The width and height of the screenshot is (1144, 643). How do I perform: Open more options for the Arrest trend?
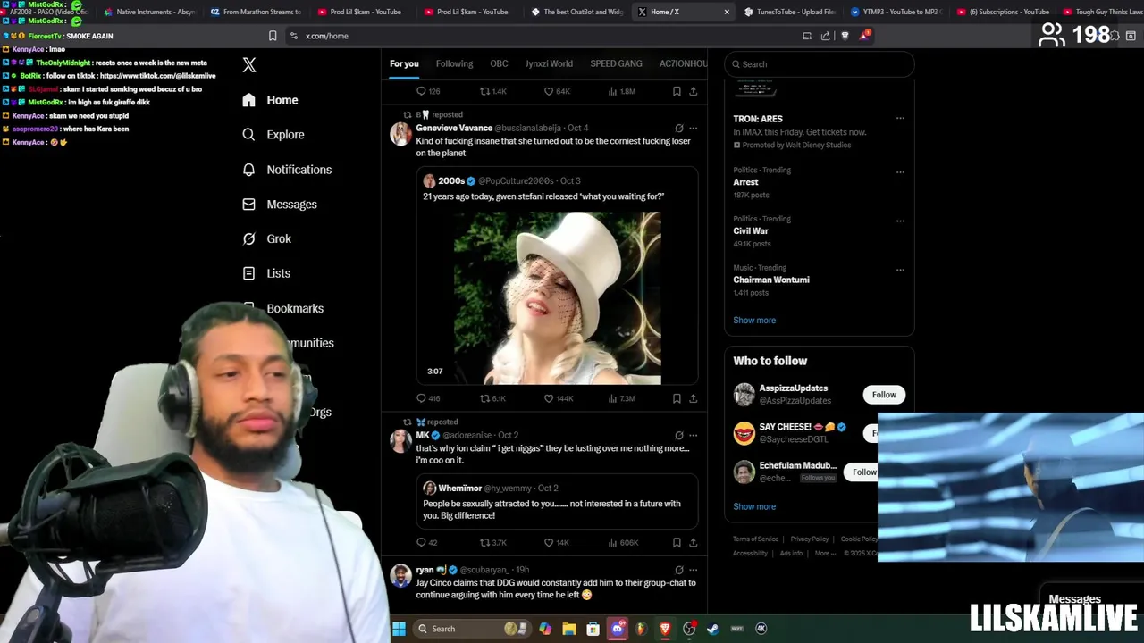point(900,171)
